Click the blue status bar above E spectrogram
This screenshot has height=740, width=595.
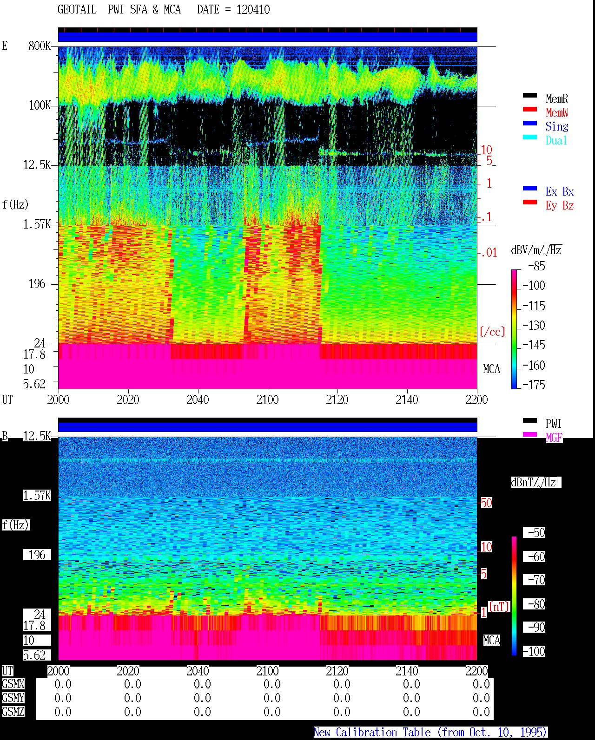[x=267, y=37]
